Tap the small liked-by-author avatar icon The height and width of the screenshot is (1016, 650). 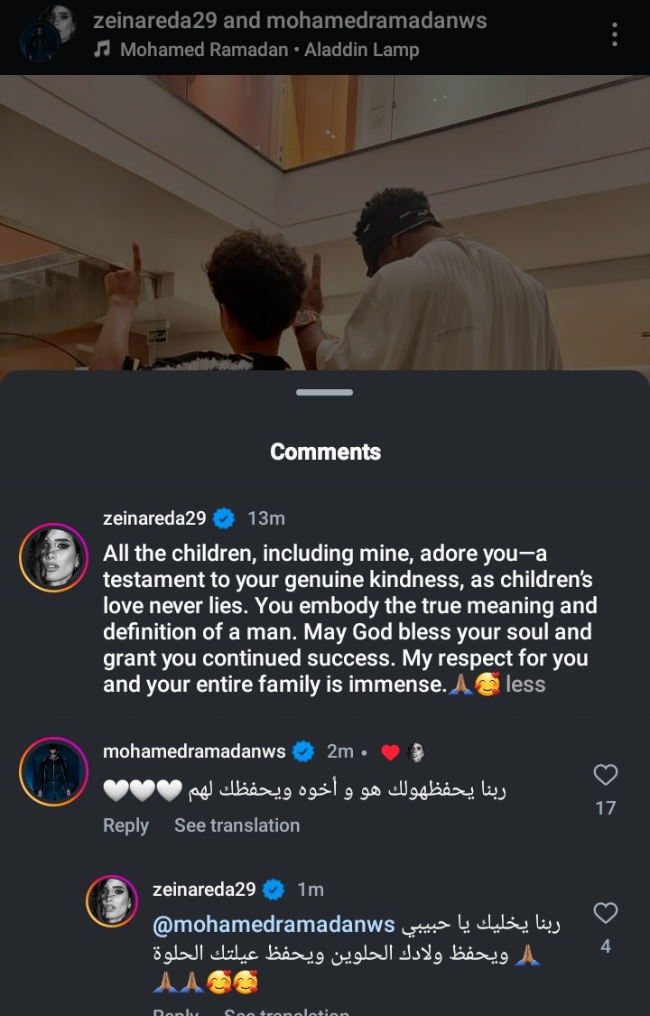416,752
